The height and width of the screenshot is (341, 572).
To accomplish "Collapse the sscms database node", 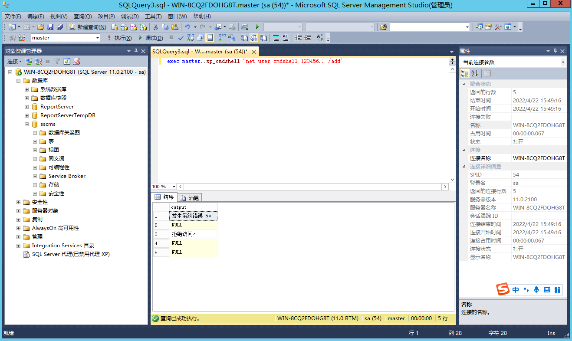I will pos(26,124).
